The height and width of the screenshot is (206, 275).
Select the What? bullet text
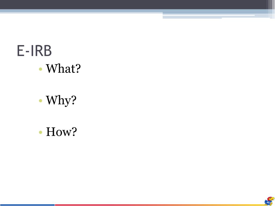click(x=63, y=68)
